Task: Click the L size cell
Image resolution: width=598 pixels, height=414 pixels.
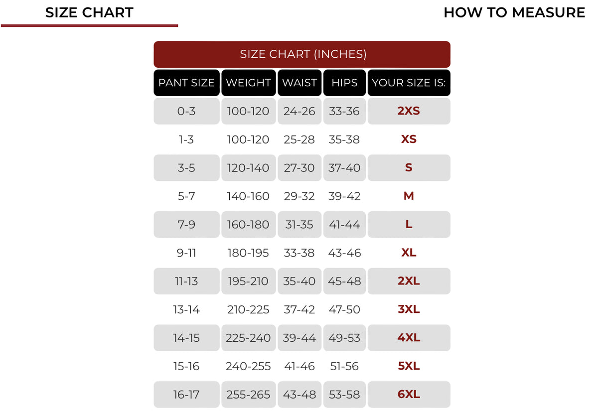Action: pos(409,225)
